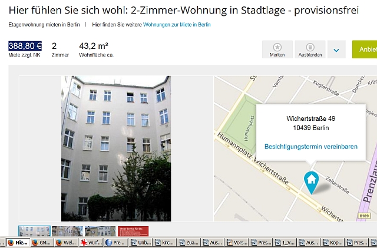
Task: Open Wohnungen zur Miete in Berlin link
Action: click(177, 25)
